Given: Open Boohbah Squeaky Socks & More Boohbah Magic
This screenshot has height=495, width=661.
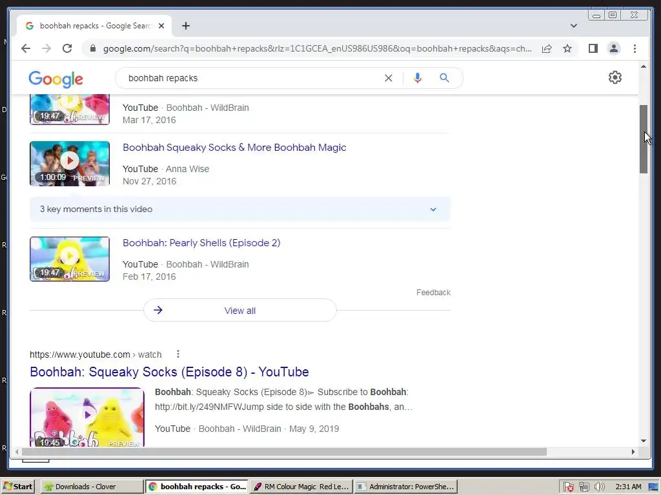Looking at the screenshot, I should point(234,148).
